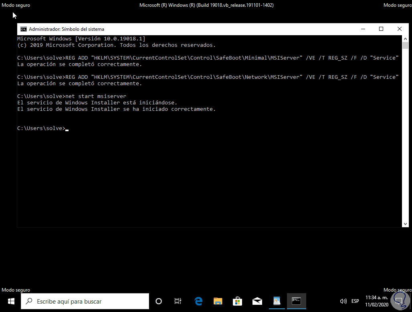The height and width of the screenshot is (312, 412).
Task: Focus the 'Escribe aquí para buscar' search box
Action: pos(85,301)
